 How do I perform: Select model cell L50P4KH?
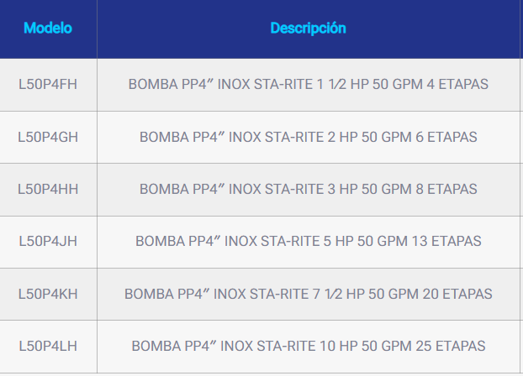[48, 294]
